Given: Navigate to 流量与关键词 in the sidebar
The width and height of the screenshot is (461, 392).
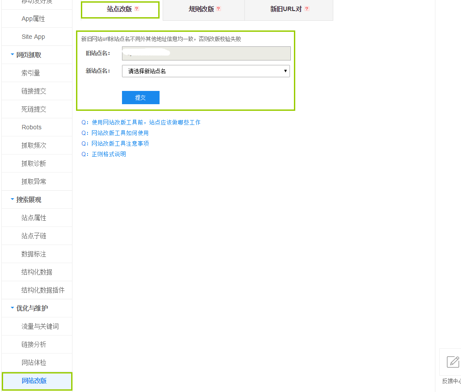Looking at the screenshot, I should click(40, 326).
